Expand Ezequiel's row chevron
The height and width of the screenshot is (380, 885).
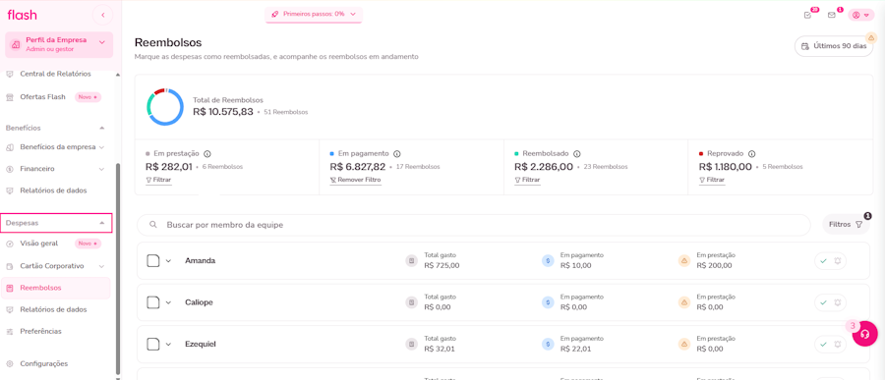pos(168,345)
